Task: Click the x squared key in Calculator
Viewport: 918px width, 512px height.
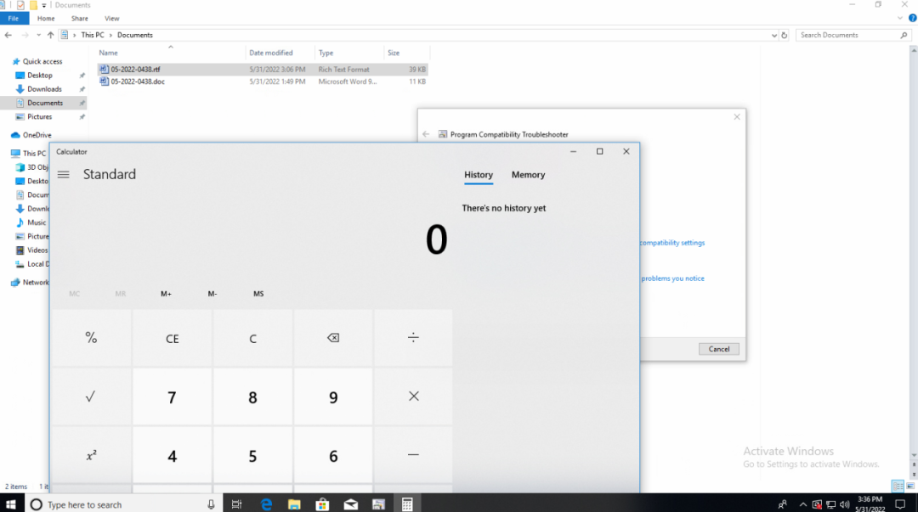Action: (91, 455)
